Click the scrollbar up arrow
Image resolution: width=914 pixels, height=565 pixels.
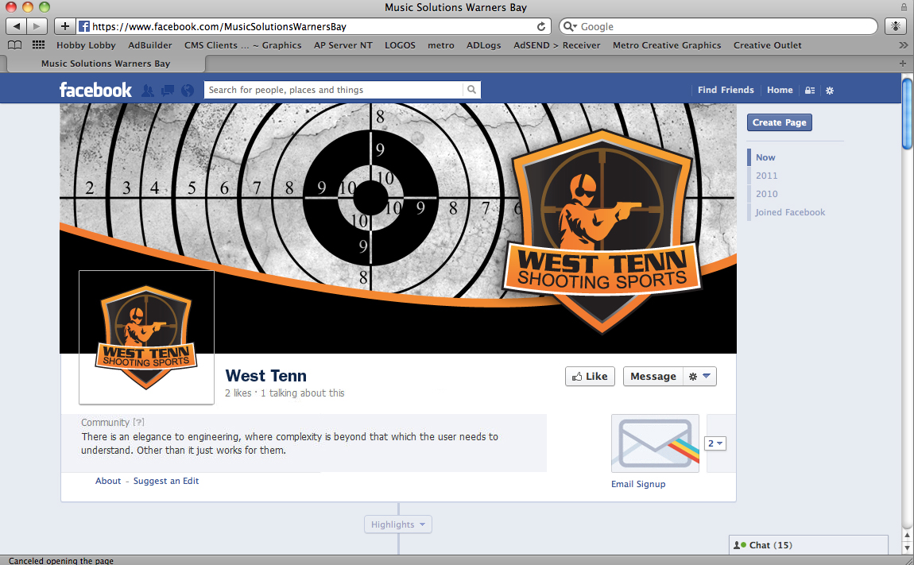[907, 534]
